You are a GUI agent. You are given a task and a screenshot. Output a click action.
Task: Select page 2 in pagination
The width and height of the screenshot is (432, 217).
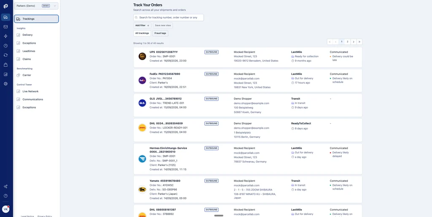348,42
